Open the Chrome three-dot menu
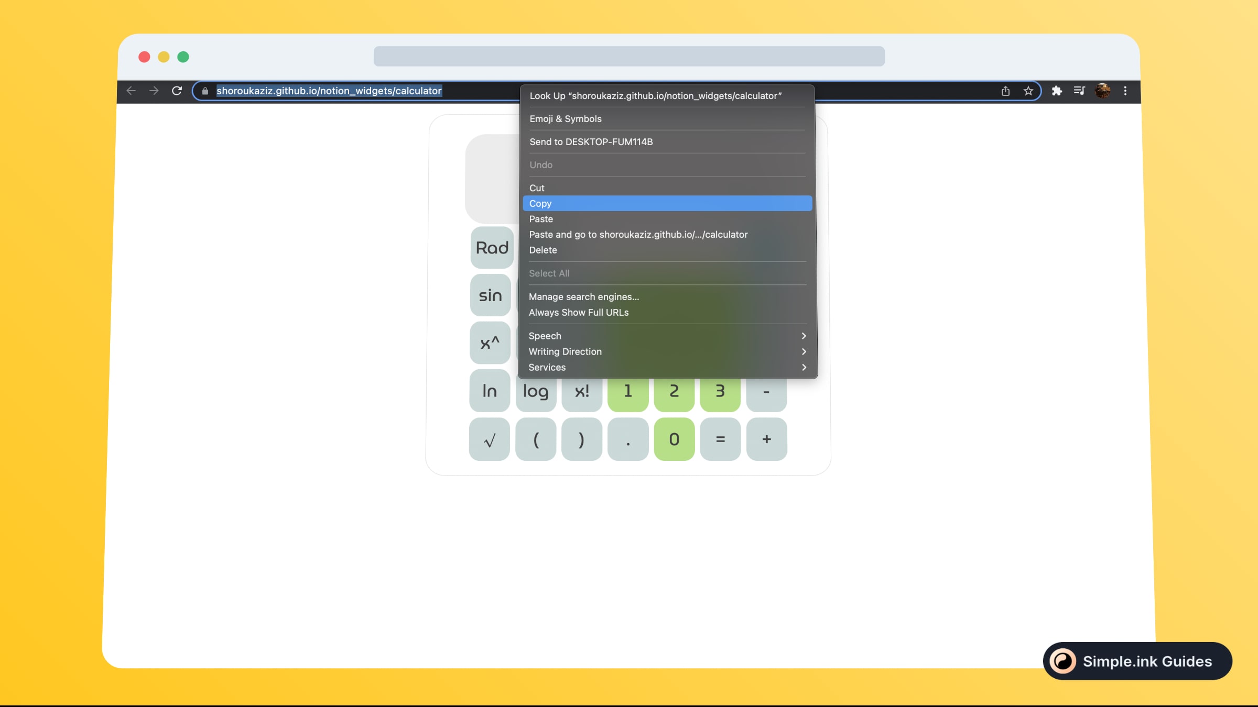The height and width of the screenshot is (707, 1258). coord(1125,91)
